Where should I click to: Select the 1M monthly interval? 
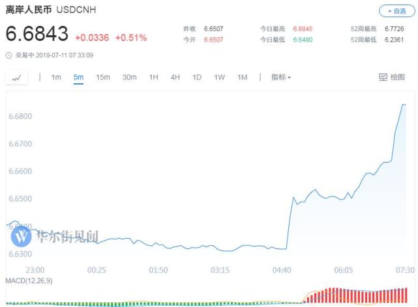point(242,77)
